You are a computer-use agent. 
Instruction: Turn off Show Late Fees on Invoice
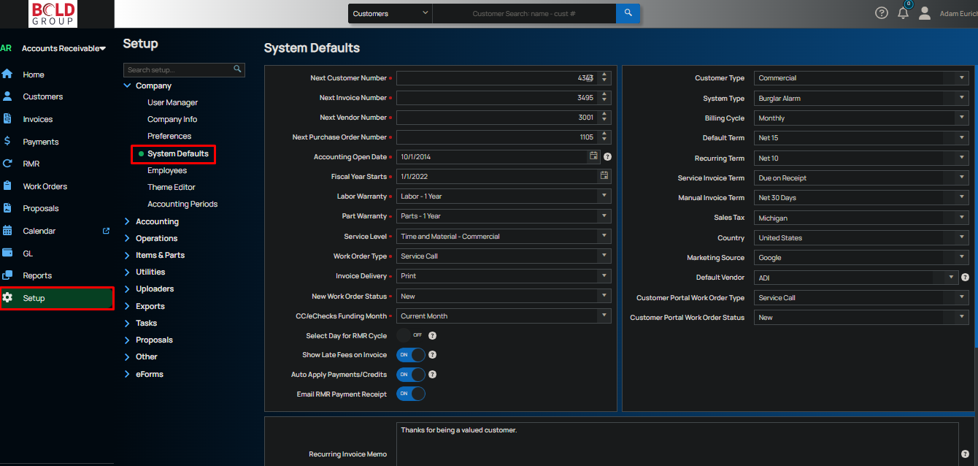click(x=410, y=355)
